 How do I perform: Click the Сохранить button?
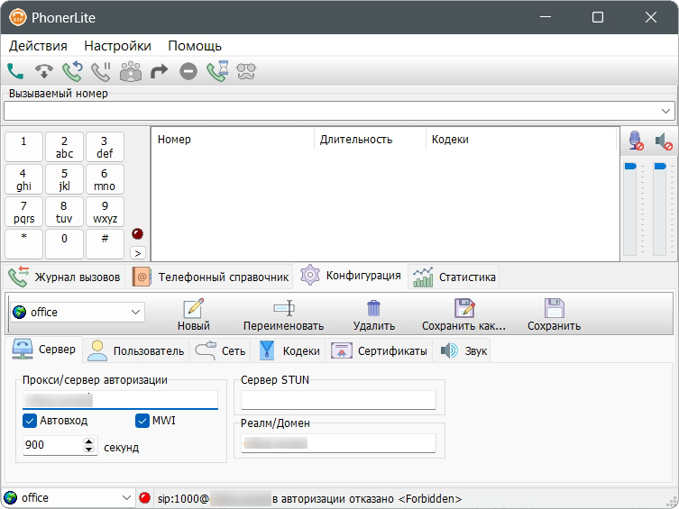(554, 314)
